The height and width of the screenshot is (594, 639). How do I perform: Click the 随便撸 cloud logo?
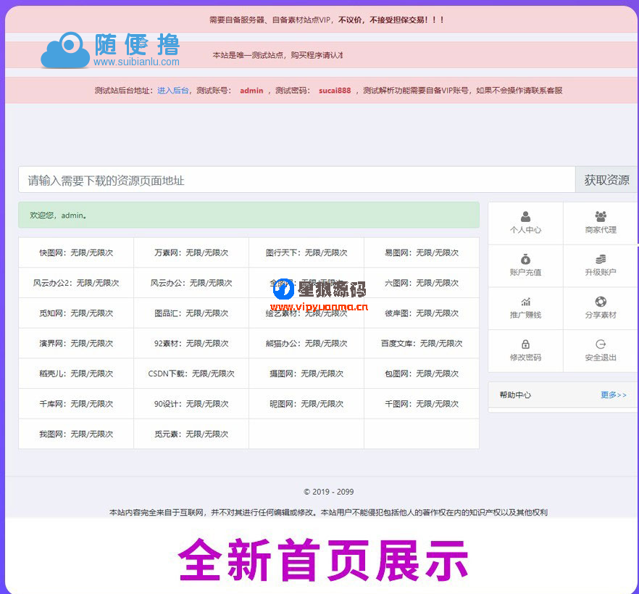[65, 50]
